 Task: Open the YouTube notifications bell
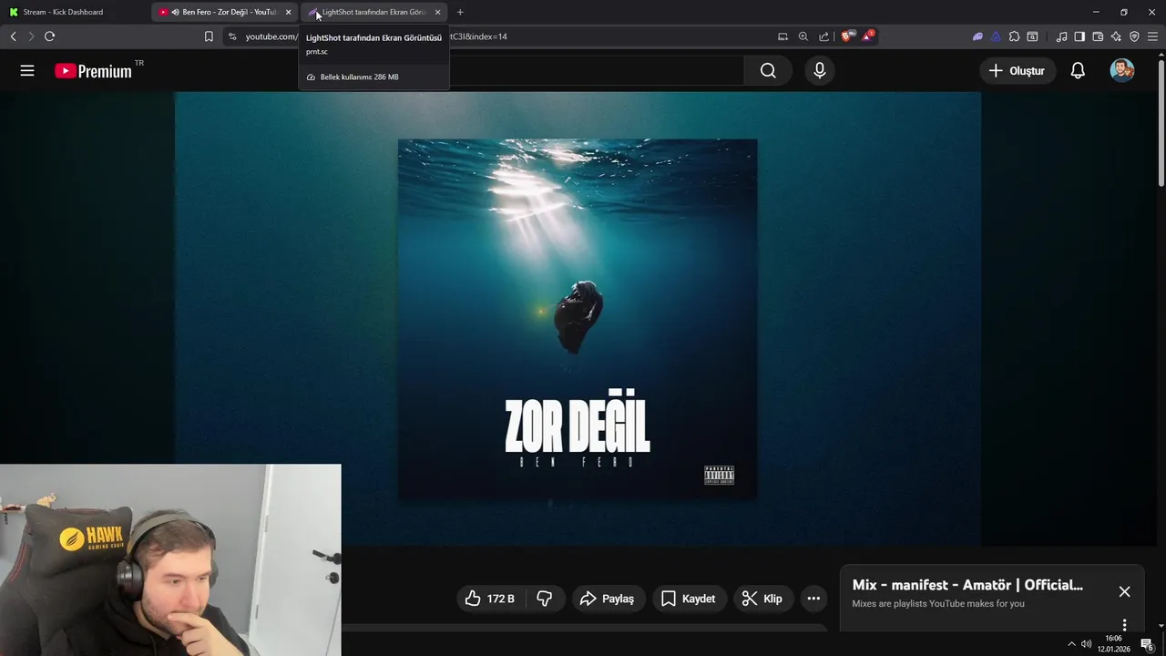point(1078,70)
